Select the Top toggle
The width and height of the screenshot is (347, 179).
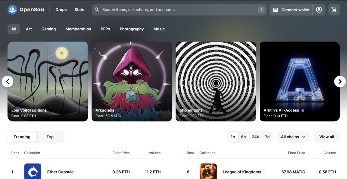click(x=50, y=137)
